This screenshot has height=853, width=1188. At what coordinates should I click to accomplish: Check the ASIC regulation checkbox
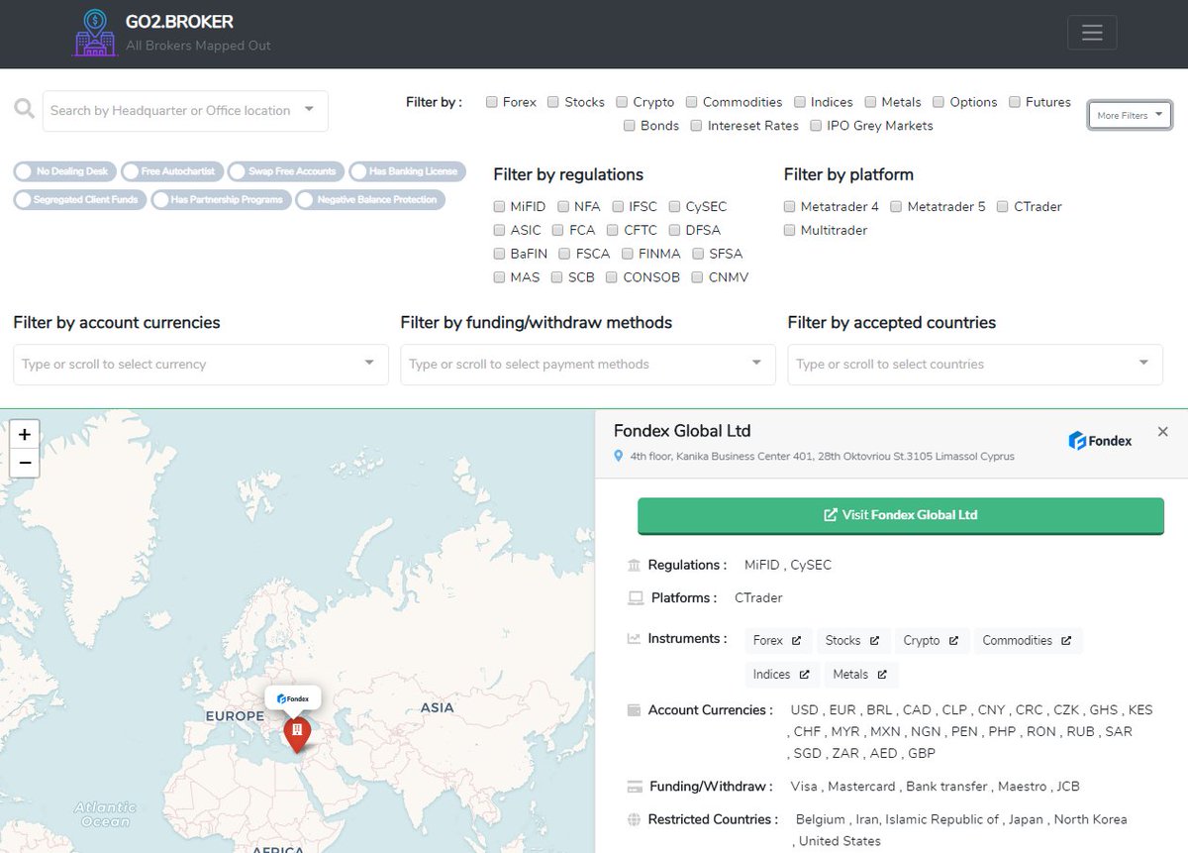tap(499, 231)
